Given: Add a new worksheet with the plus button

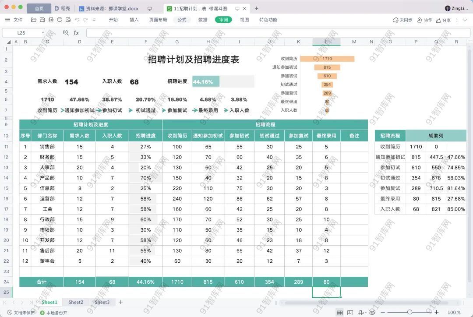Looking at the screenshot, I should point(120,302).
